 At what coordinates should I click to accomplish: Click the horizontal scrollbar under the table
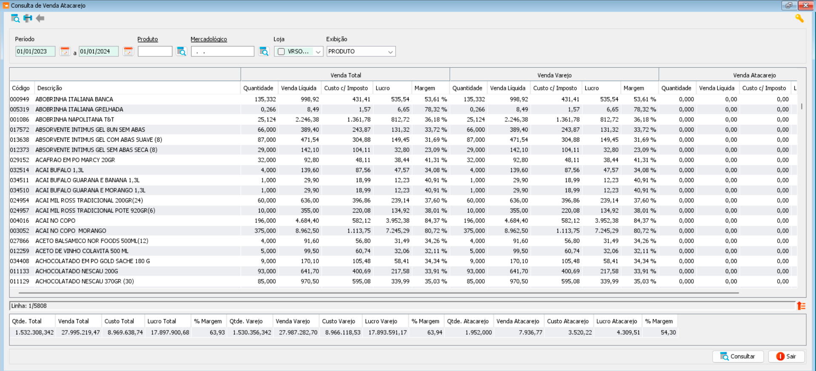click(x=379, y=293)
